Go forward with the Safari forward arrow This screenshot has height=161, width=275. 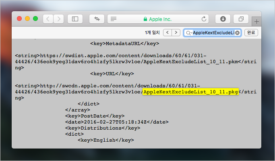pos(58,19)
